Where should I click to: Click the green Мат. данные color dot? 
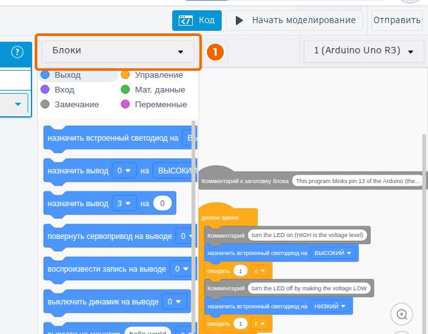point(125,89)
